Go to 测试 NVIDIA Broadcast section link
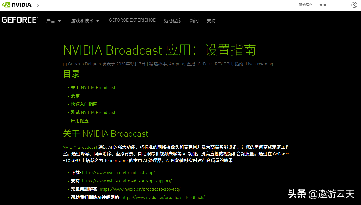Image resolution: width=361 pixels, height=205 pixels. [93, 113]
